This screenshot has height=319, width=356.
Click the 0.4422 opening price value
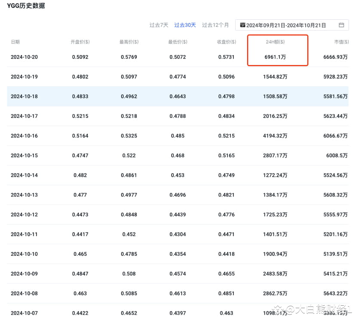tap(80, 313)
